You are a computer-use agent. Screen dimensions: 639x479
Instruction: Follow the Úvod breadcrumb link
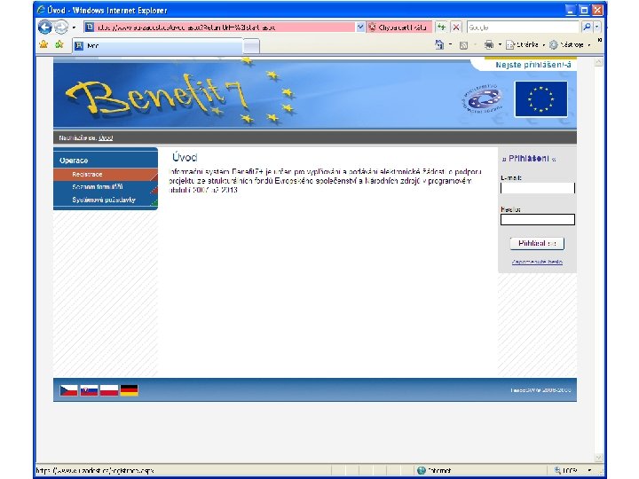(x=106, y=138)
